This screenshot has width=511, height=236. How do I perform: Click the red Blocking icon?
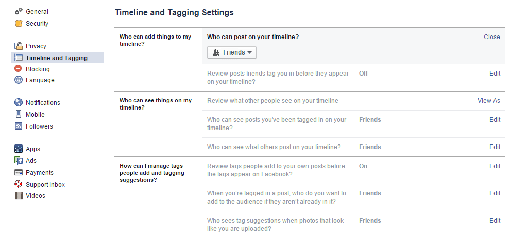point(19,69)
